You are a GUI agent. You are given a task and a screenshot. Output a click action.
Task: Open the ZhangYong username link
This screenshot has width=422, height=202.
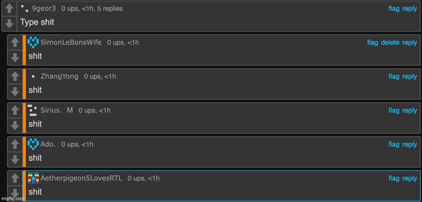(x=59, y=76)
